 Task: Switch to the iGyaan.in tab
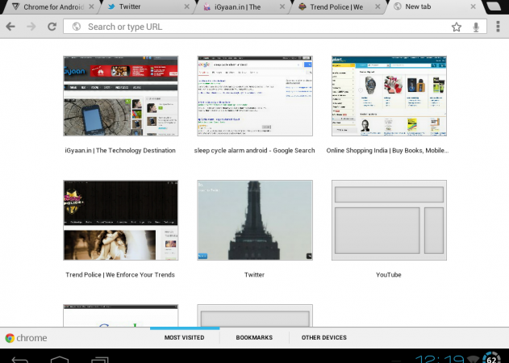[234, 6]
